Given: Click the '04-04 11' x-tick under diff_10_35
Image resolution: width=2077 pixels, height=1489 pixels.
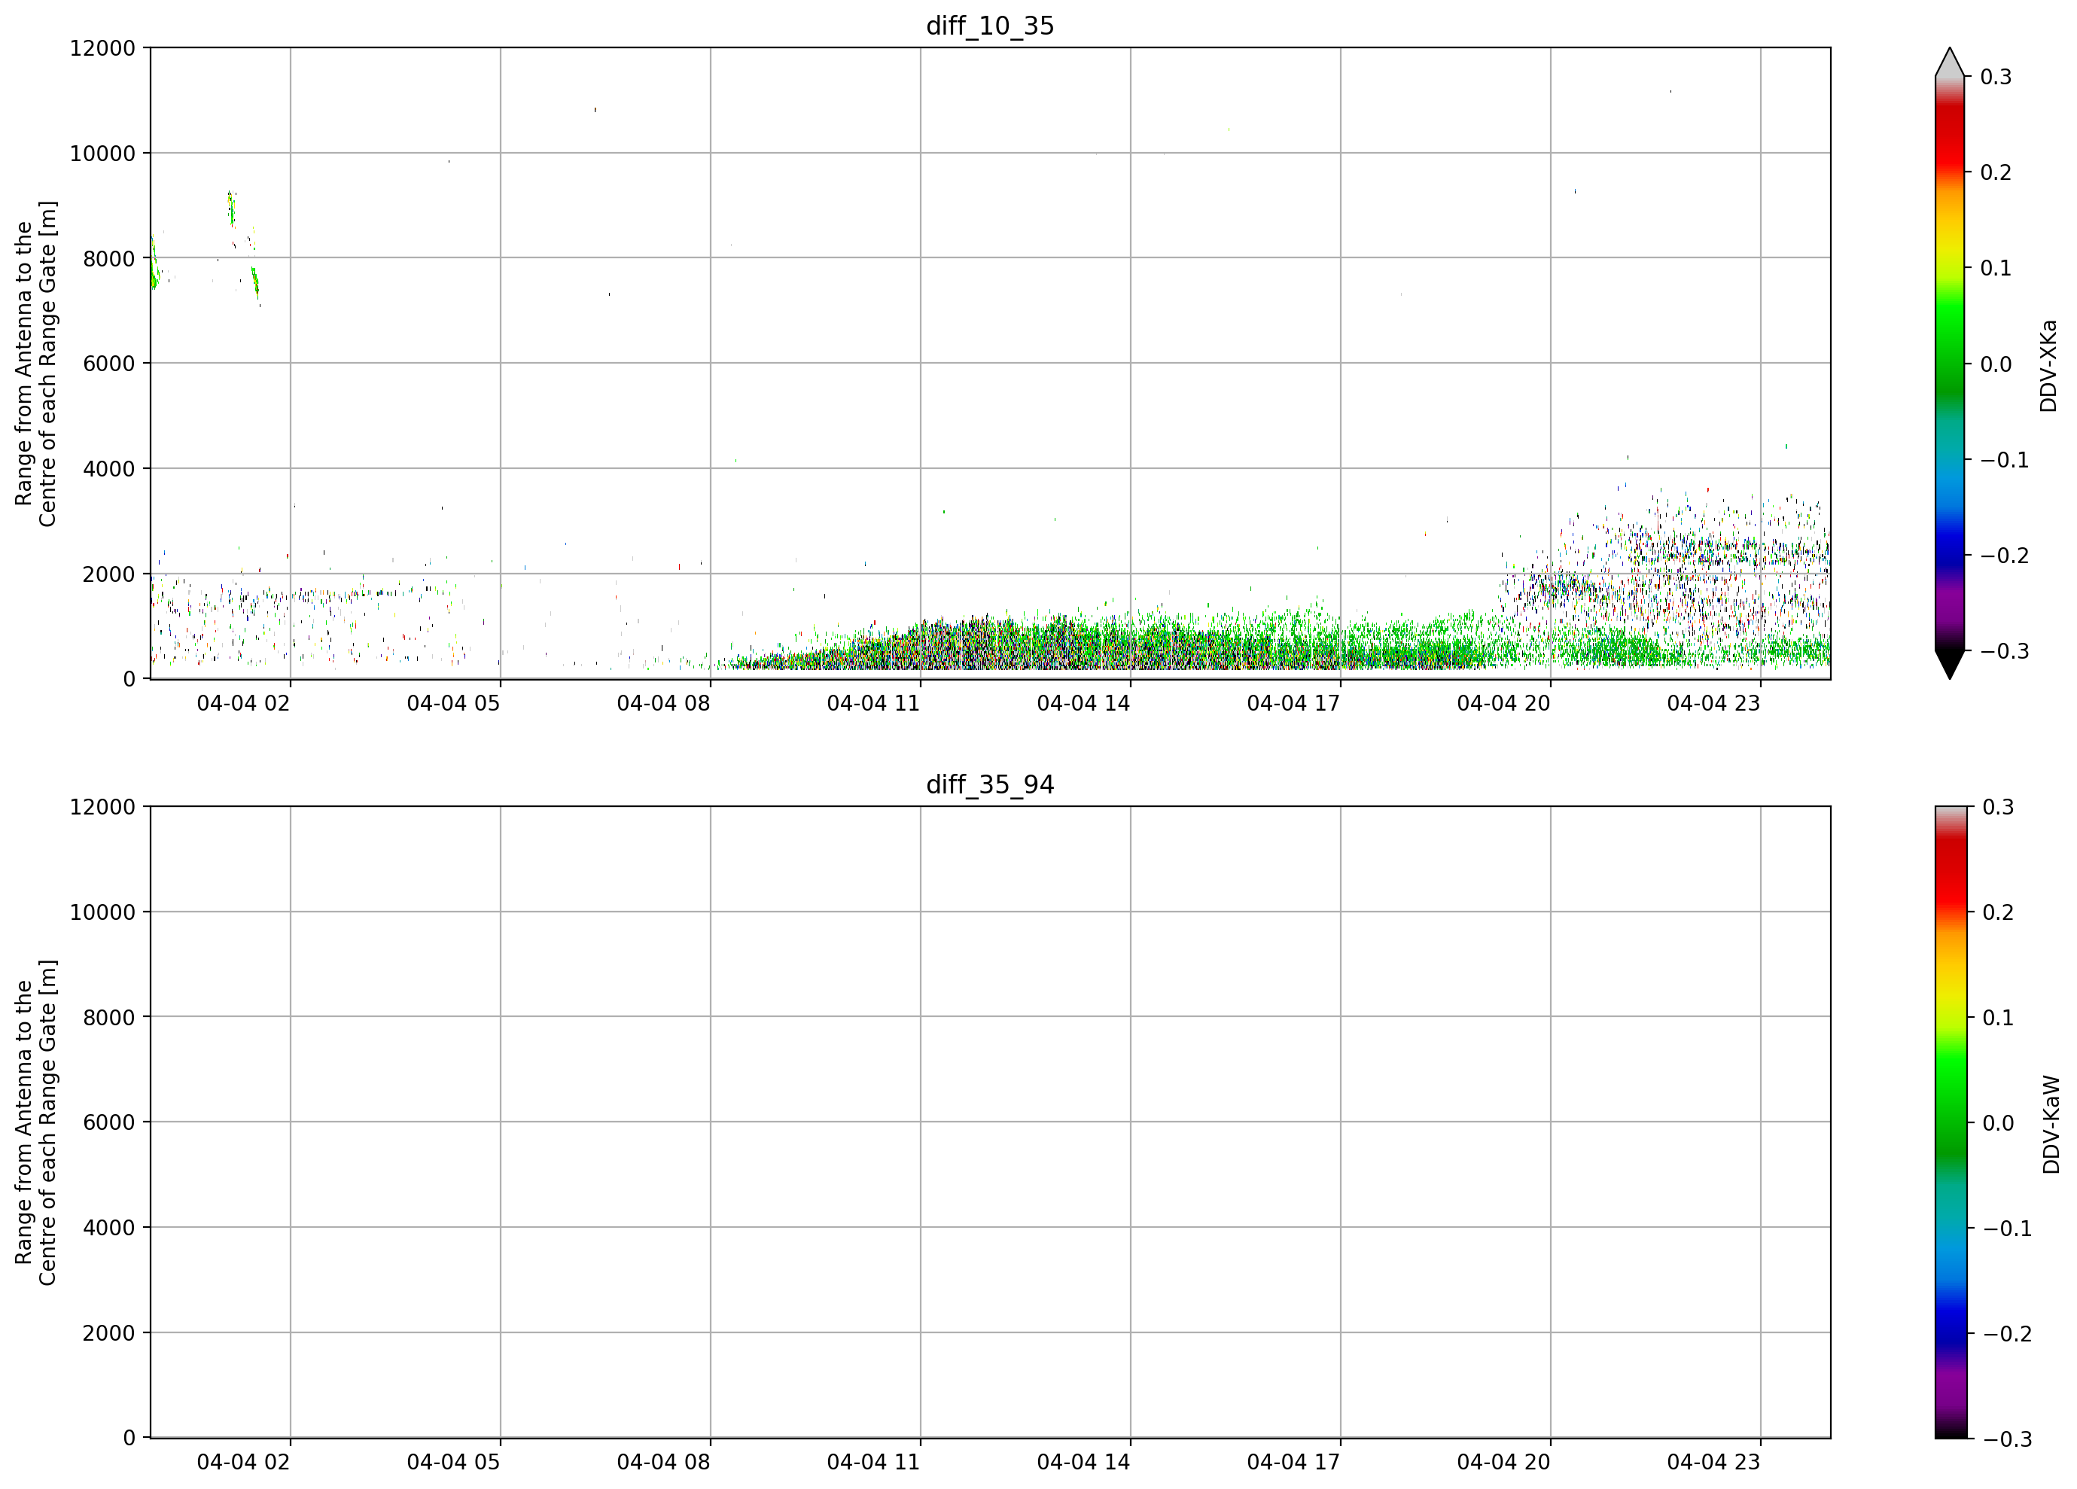Looking at the screenshot, I should pos(874,703).
